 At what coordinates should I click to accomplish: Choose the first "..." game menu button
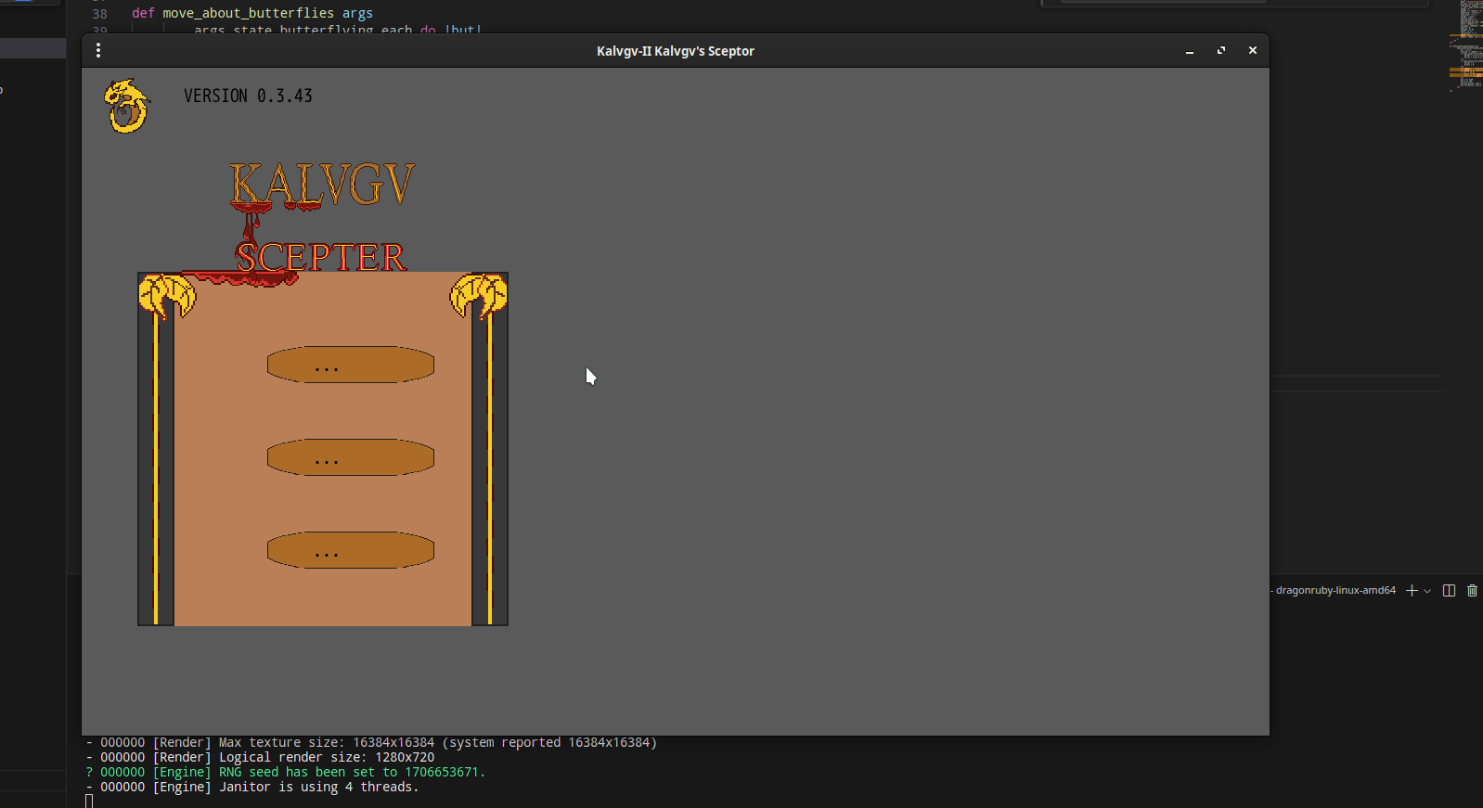click(x=351, y=365)
